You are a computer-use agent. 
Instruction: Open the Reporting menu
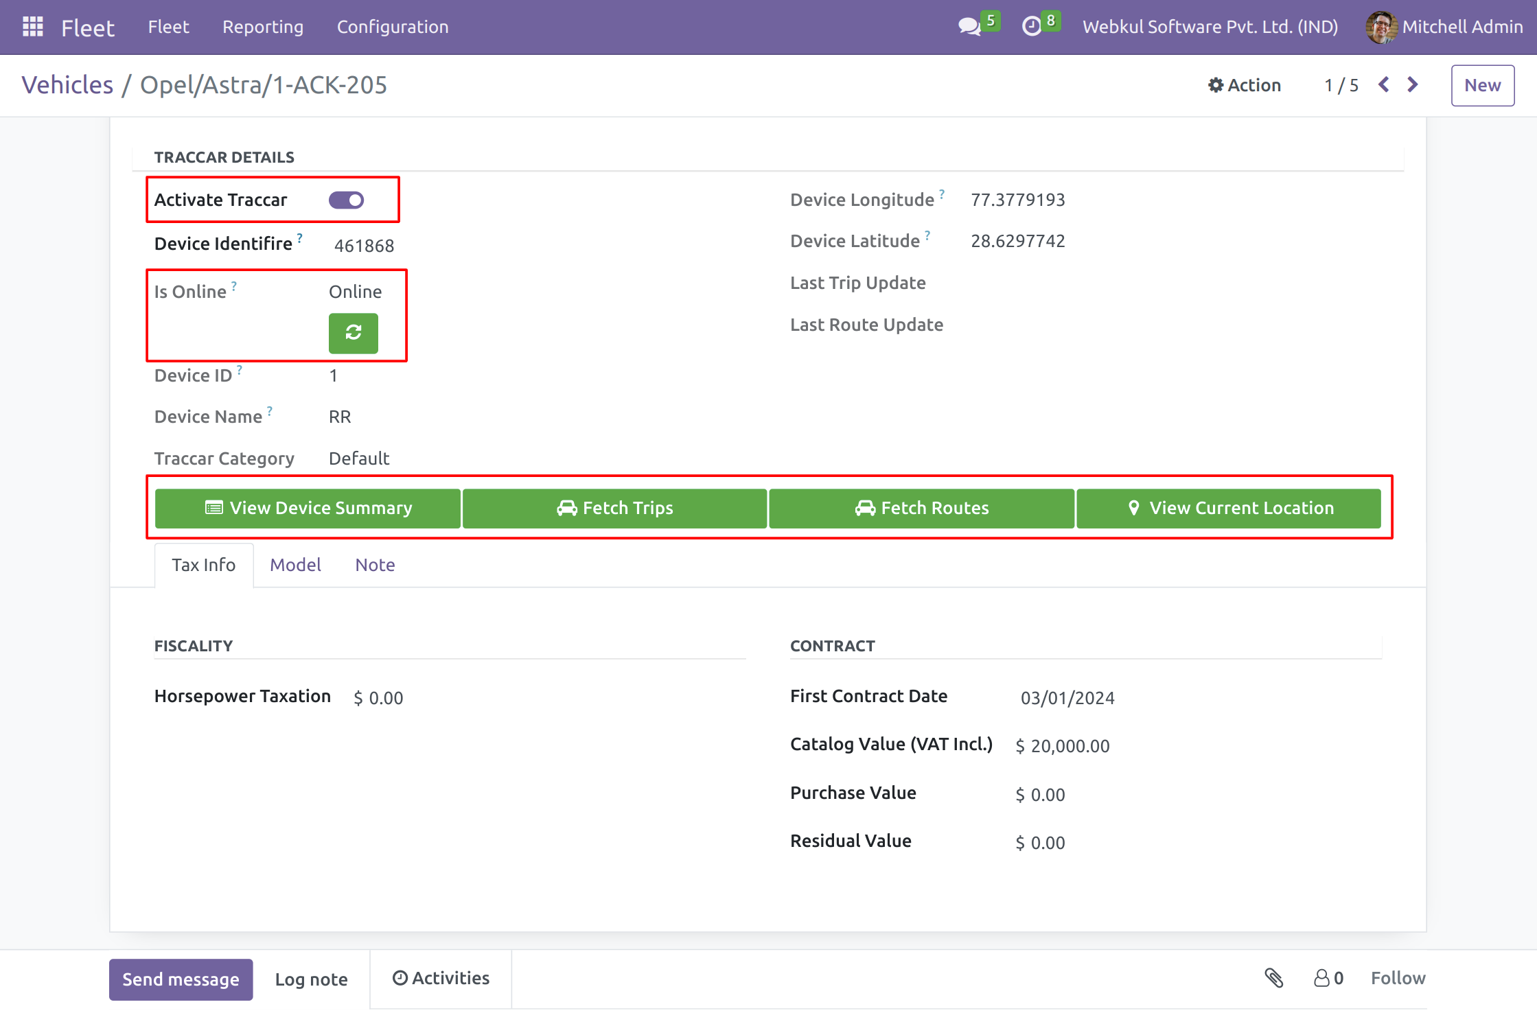[x=262, y=27]
